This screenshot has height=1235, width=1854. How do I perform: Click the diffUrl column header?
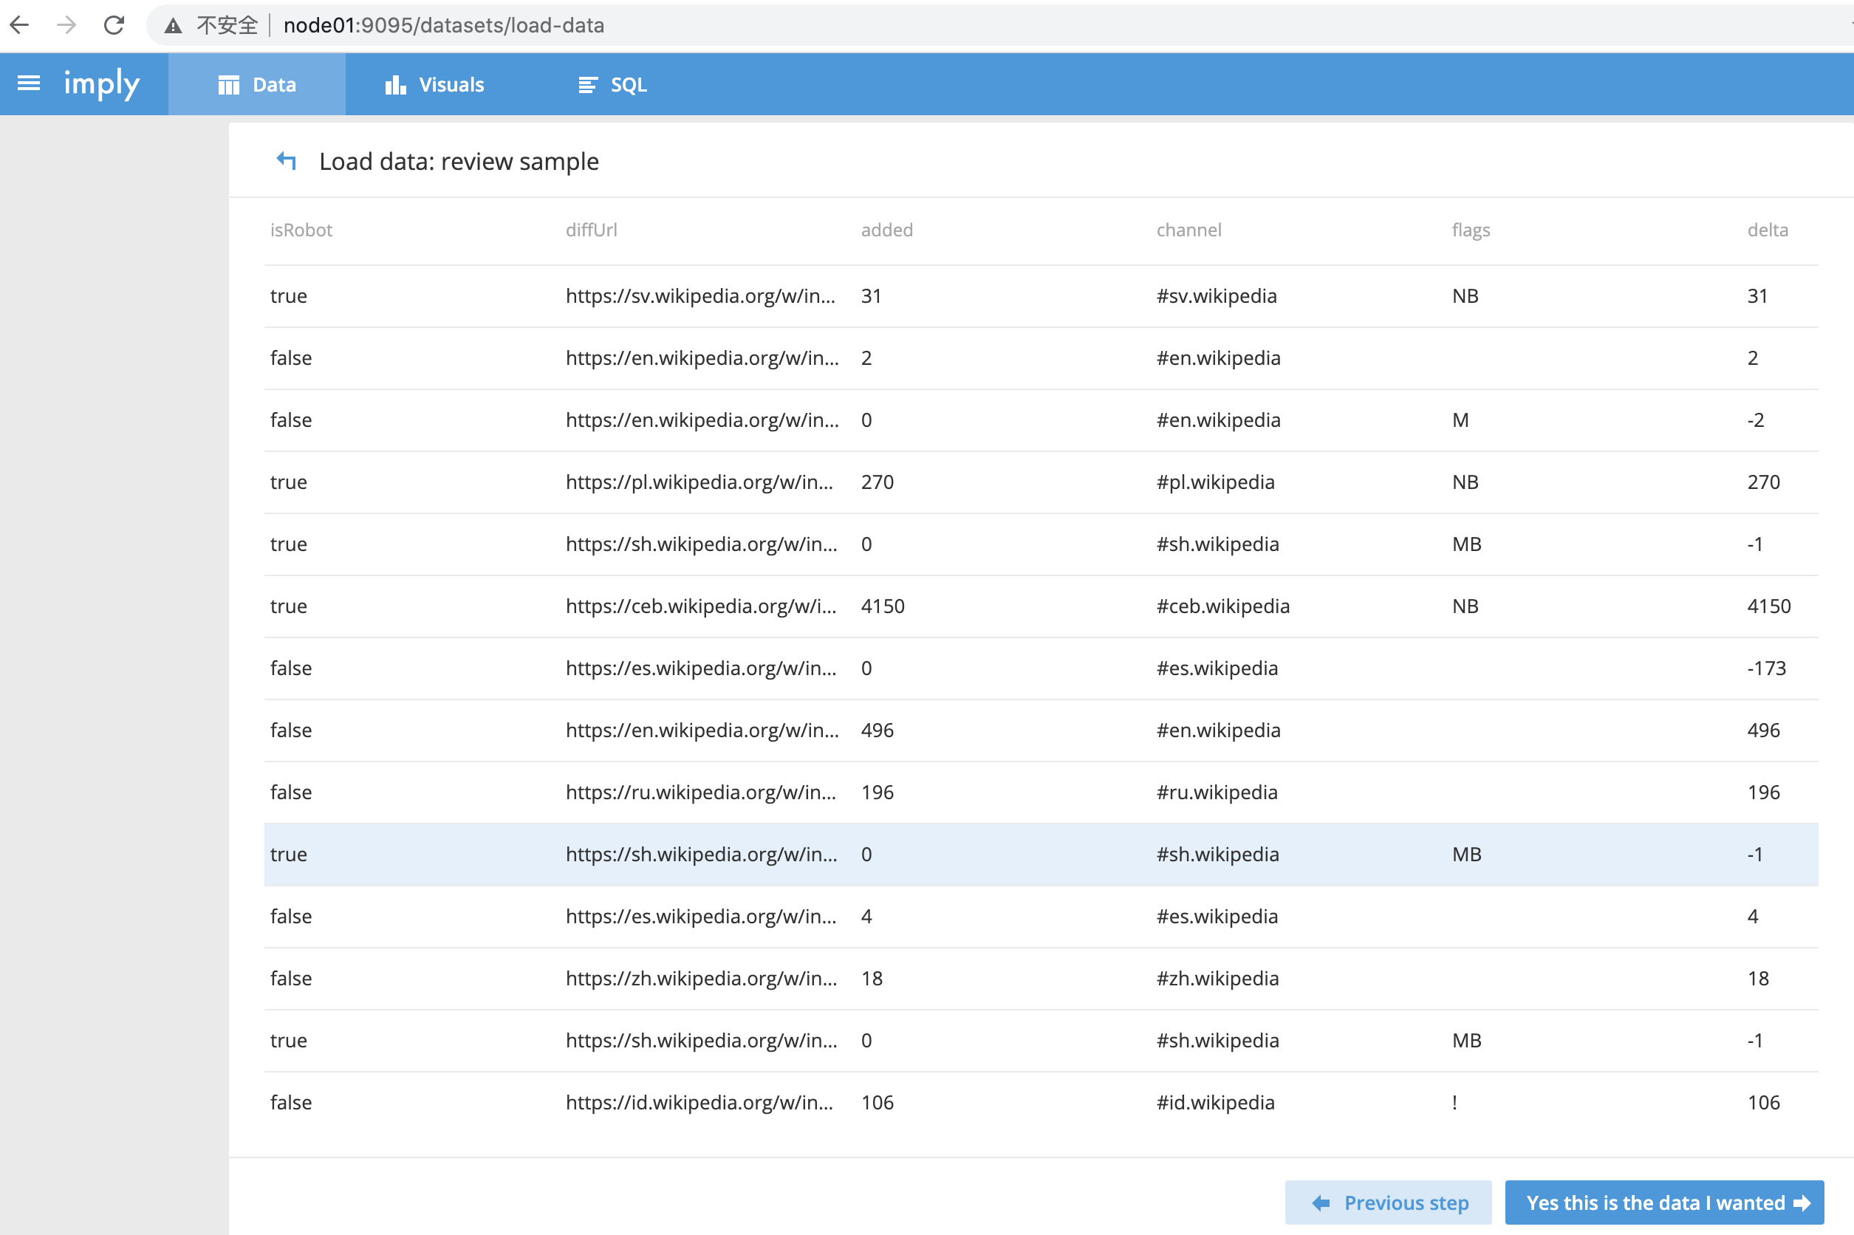(x=592, y=230)
